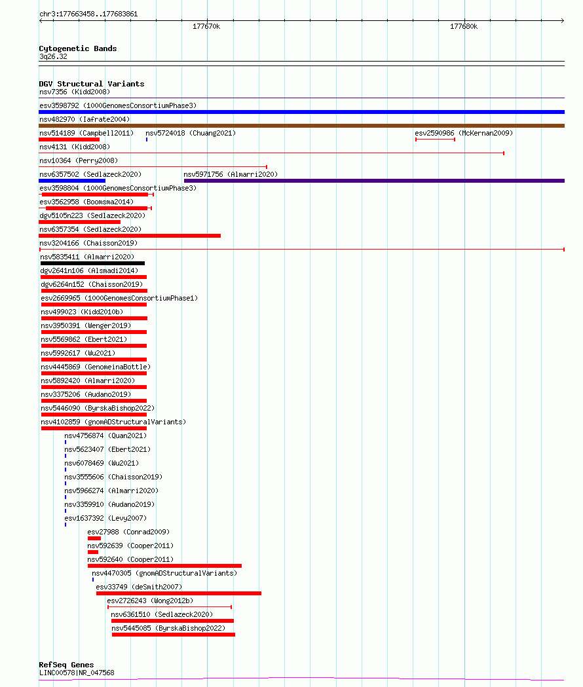This screenshot has height=687, width=583.
Task: Click nsv6357502 (Sedlazeck2020) label
Action: pyautogui.click(x=90, y=174)
